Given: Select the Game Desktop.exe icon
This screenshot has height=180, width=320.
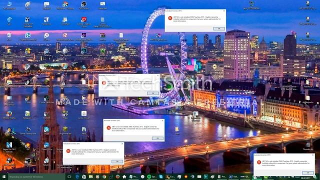Looking at the screenshot, I should pos(28,130).
